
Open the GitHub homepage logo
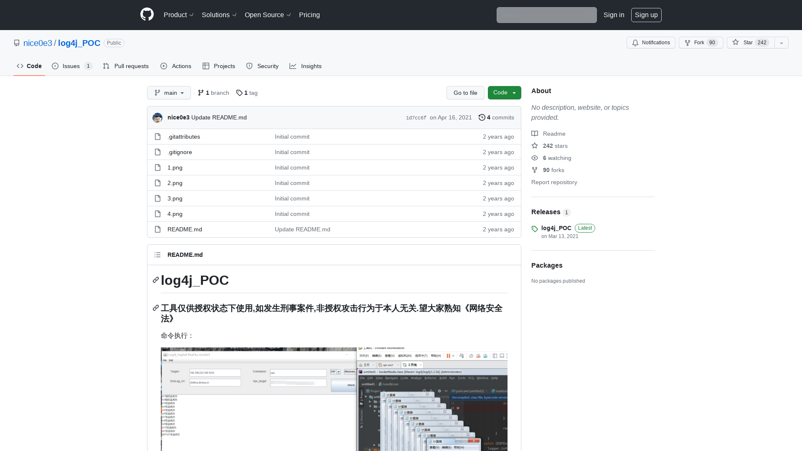[147, 15]
